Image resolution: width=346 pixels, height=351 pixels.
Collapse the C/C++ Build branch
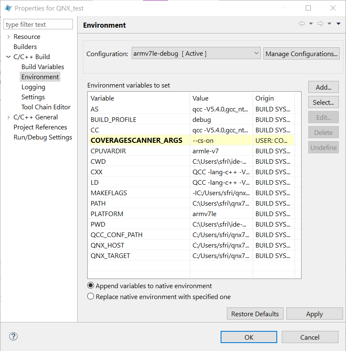tap(8, 57)
